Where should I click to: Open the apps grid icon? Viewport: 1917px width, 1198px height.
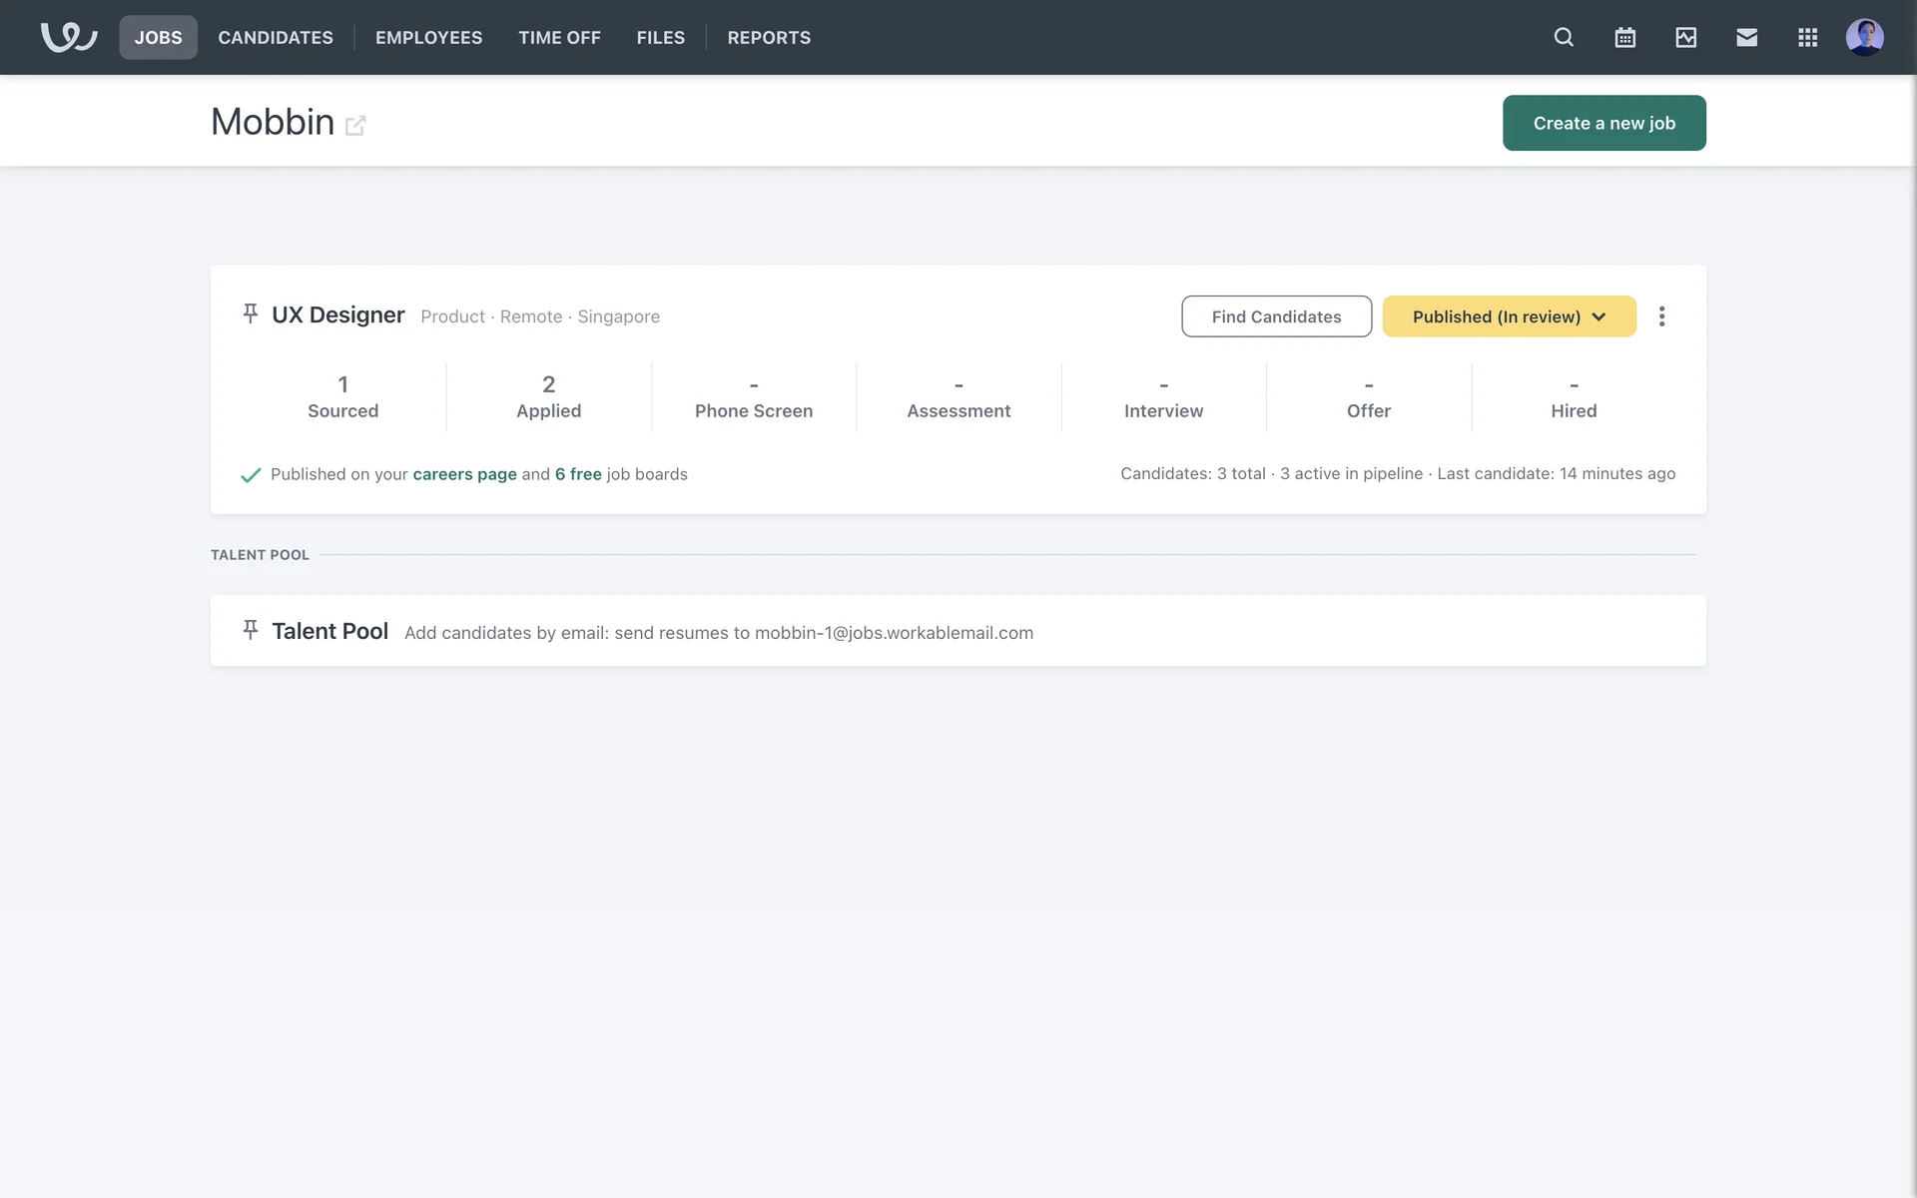pyautogui.click(x=1807, y=37)
